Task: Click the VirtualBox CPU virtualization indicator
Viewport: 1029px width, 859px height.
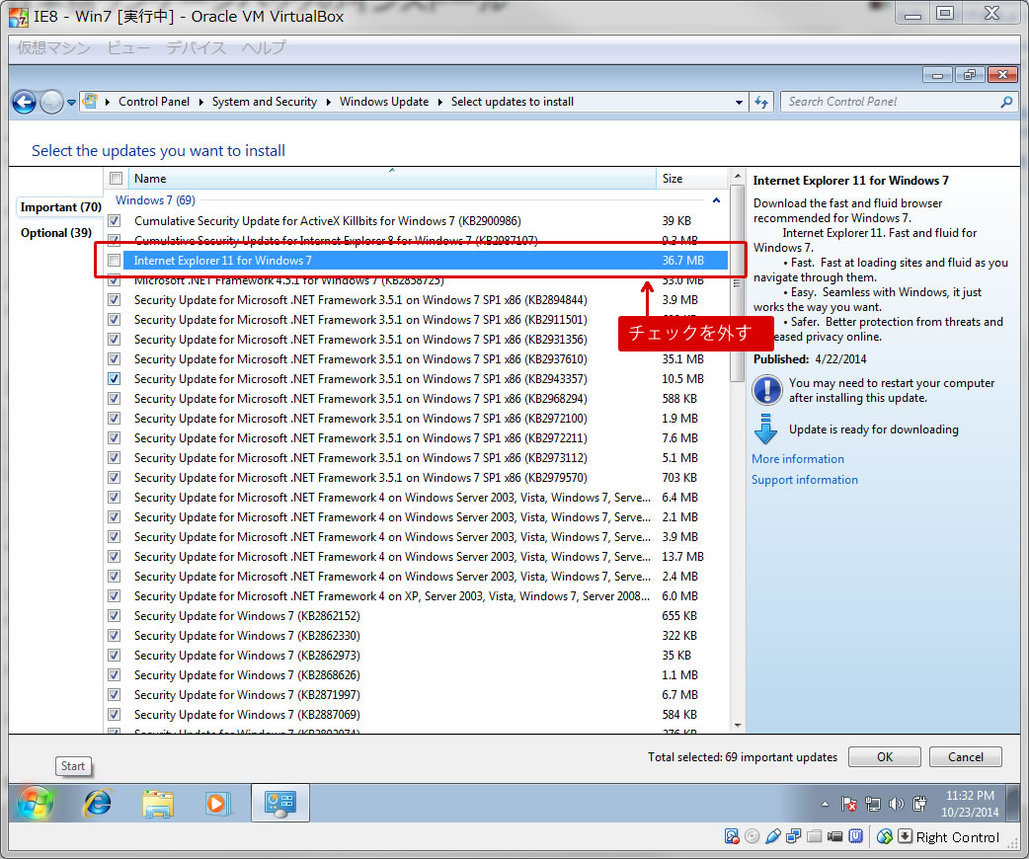Action: pyautogui.click(x=856, y=836)
